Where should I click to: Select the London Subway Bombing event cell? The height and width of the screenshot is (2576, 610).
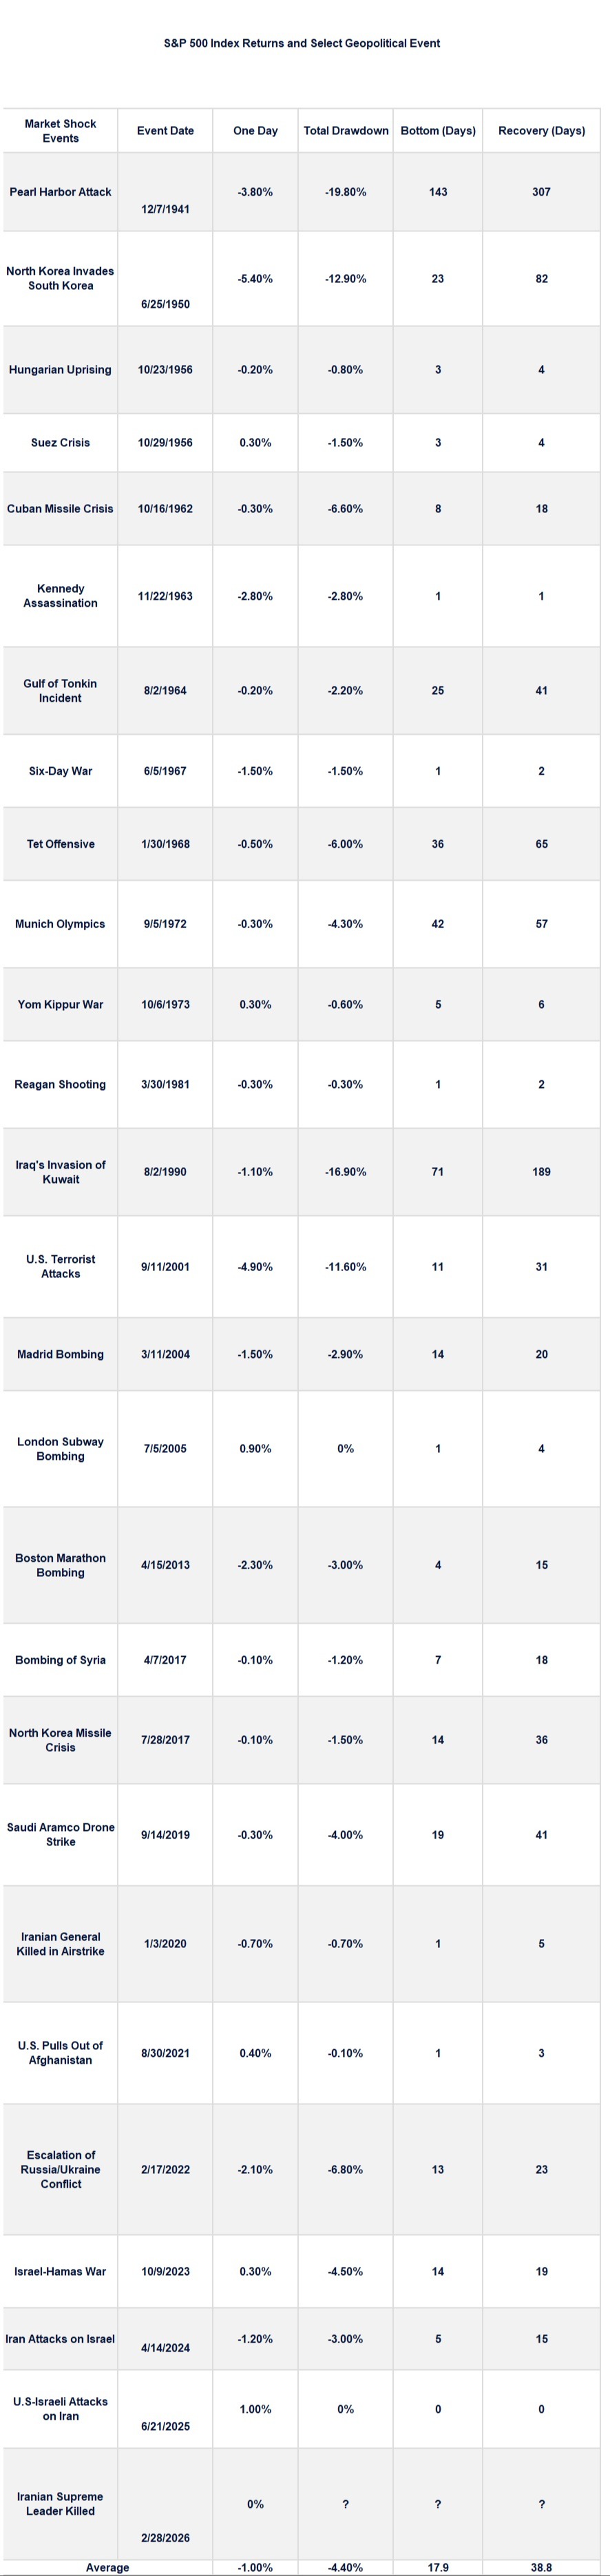(60, 1448)
